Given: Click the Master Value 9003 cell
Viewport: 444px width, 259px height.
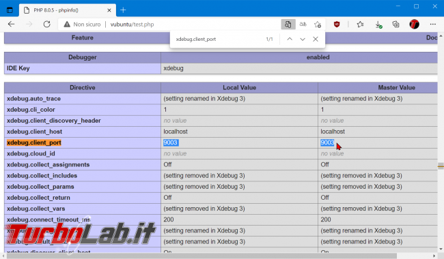Looking at the screenshot, I should click(378, 142).
